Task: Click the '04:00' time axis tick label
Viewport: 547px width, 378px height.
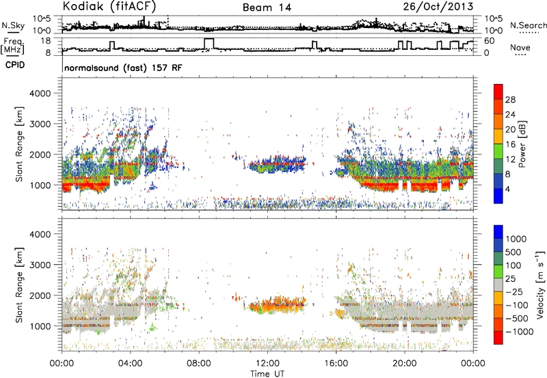Action: [x=130, y=364]
